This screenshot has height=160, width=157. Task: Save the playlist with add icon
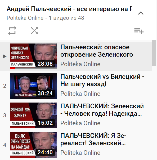139,31
